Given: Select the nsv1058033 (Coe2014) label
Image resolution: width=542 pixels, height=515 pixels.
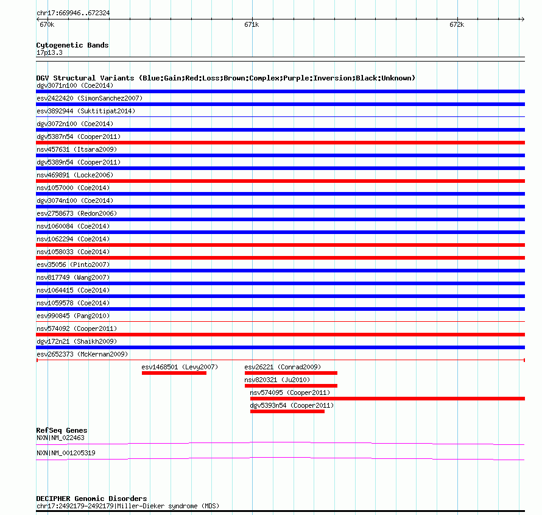Looking at the screenshot, I should click(x=73, y=252).
